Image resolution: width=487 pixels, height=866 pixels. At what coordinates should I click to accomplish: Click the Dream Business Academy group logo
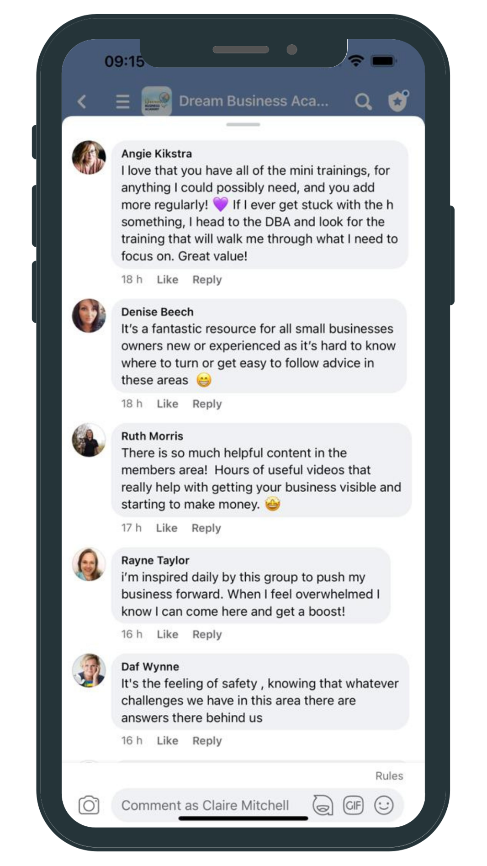(x=157, y=101)
